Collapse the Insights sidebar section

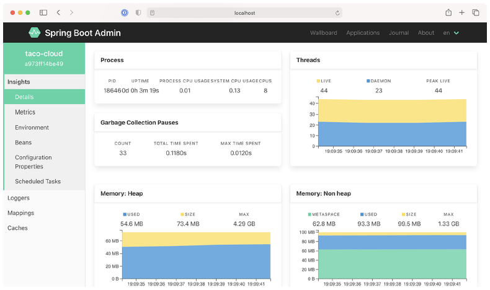(x=19, y=81)
